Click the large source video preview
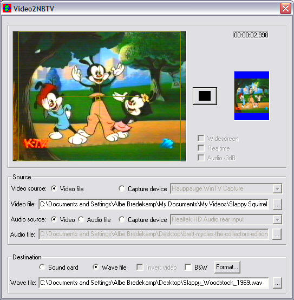294x300 pixels. 100,96
